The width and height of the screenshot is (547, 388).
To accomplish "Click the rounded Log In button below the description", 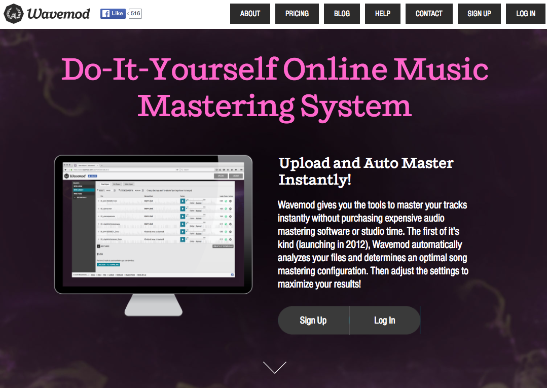I will pos(385,321).
